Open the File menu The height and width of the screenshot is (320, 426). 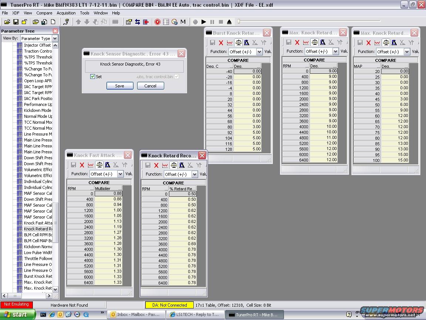click(x=5, y=13)
